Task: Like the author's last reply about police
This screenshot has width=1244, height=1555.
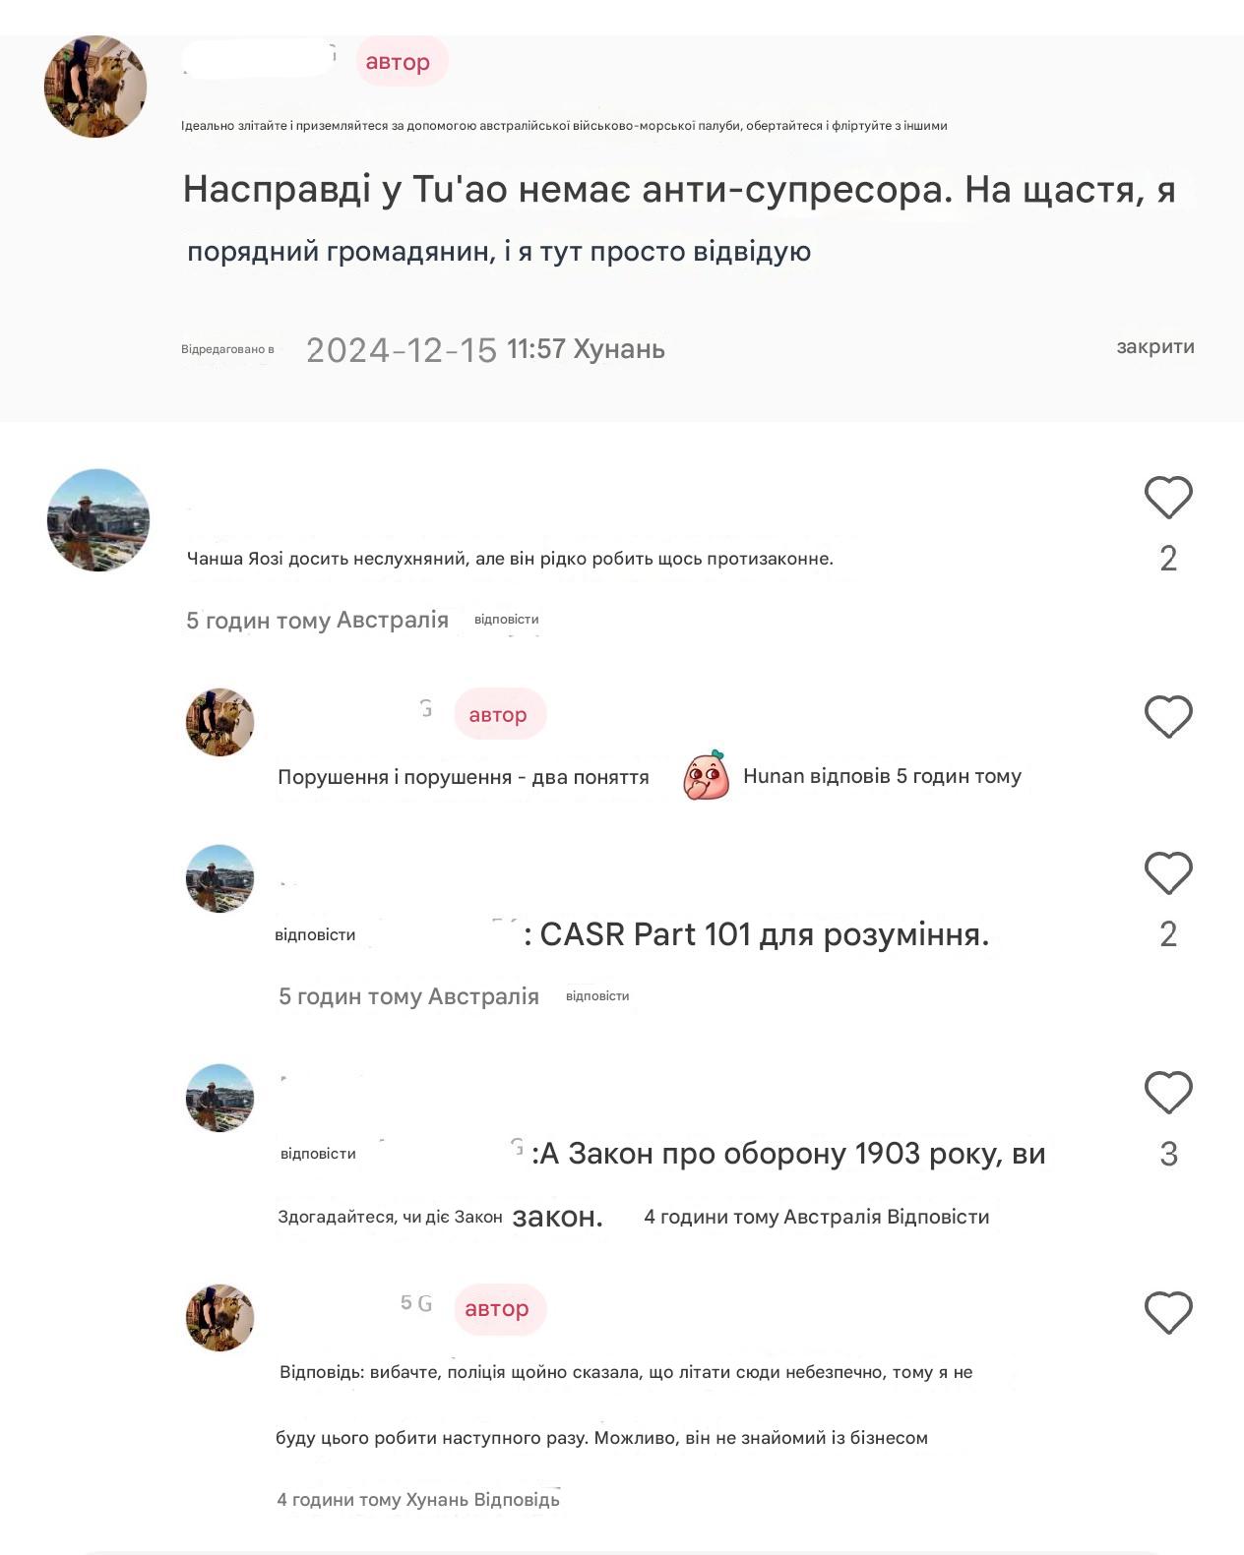Action: pos(1168,1313)
